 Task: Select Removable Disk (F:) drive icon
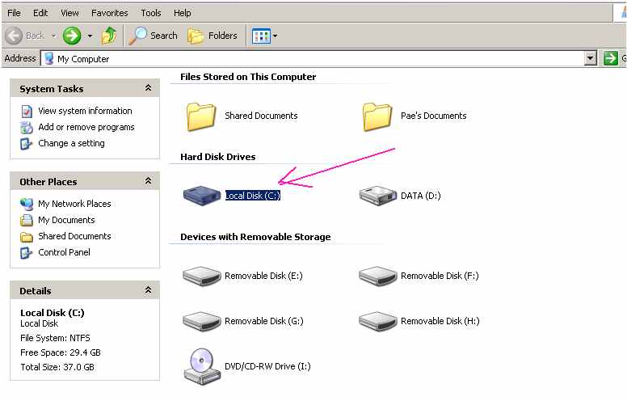click(x=378, y=276)
